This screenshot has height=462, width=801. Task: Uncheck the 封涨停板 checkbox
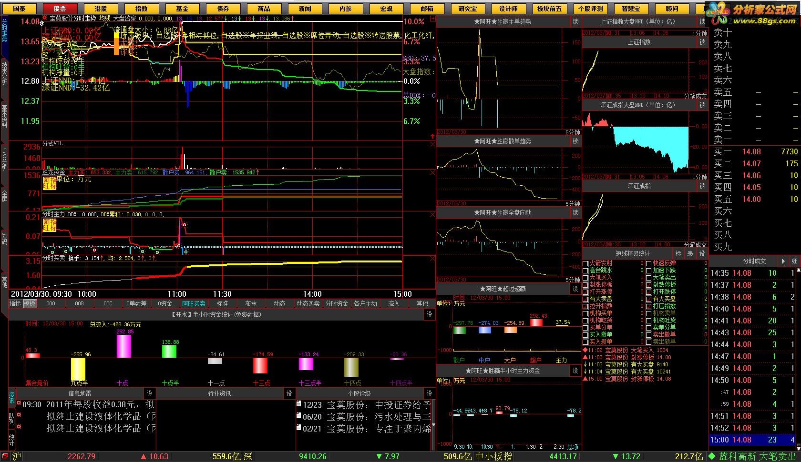click(585, 285)
